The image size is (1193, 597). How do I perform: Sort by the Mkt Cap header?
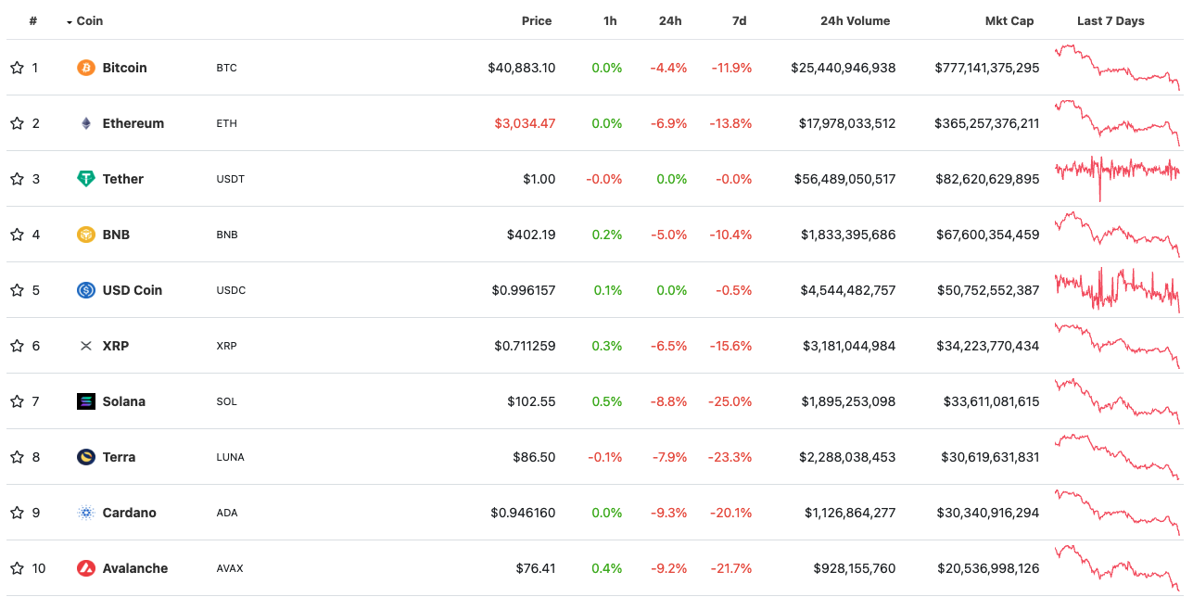(x=1009, y=20)
